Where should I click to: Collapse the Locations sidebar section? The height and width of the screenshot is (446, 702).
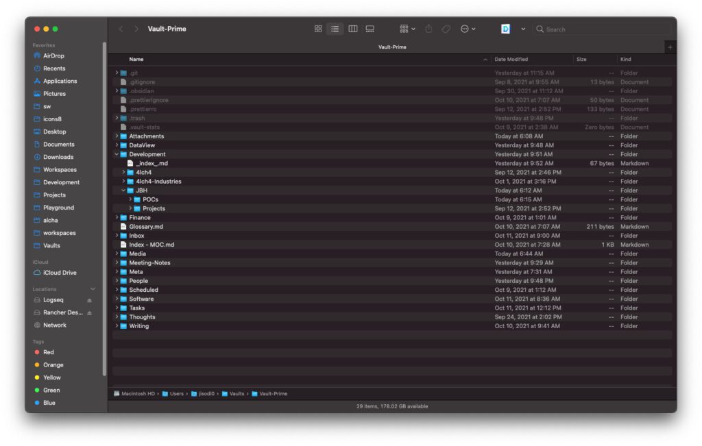coord(93,289)
